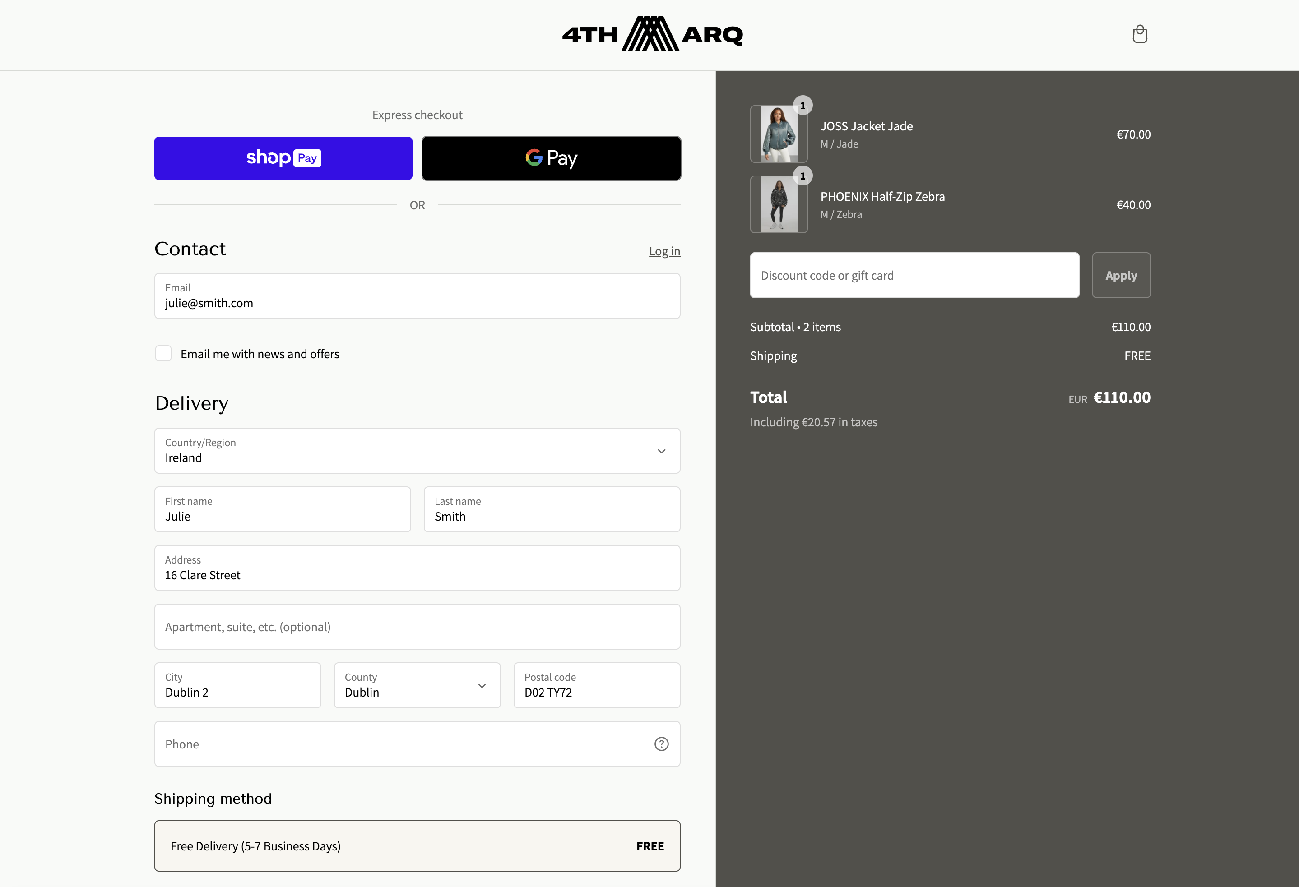Click the Phone field help icon
Image resolution: width=1299 pixels, height=887 pixels.
(661, 744)
